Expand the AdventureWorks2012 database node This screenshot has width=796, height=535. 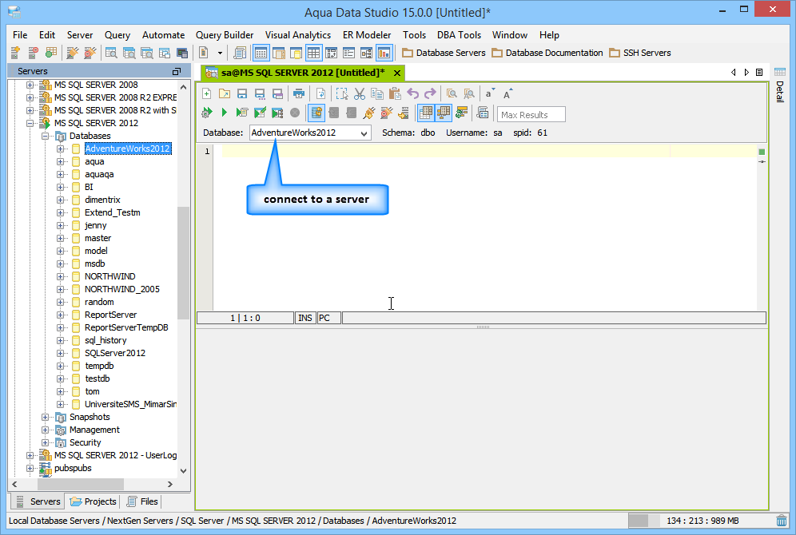60,149
